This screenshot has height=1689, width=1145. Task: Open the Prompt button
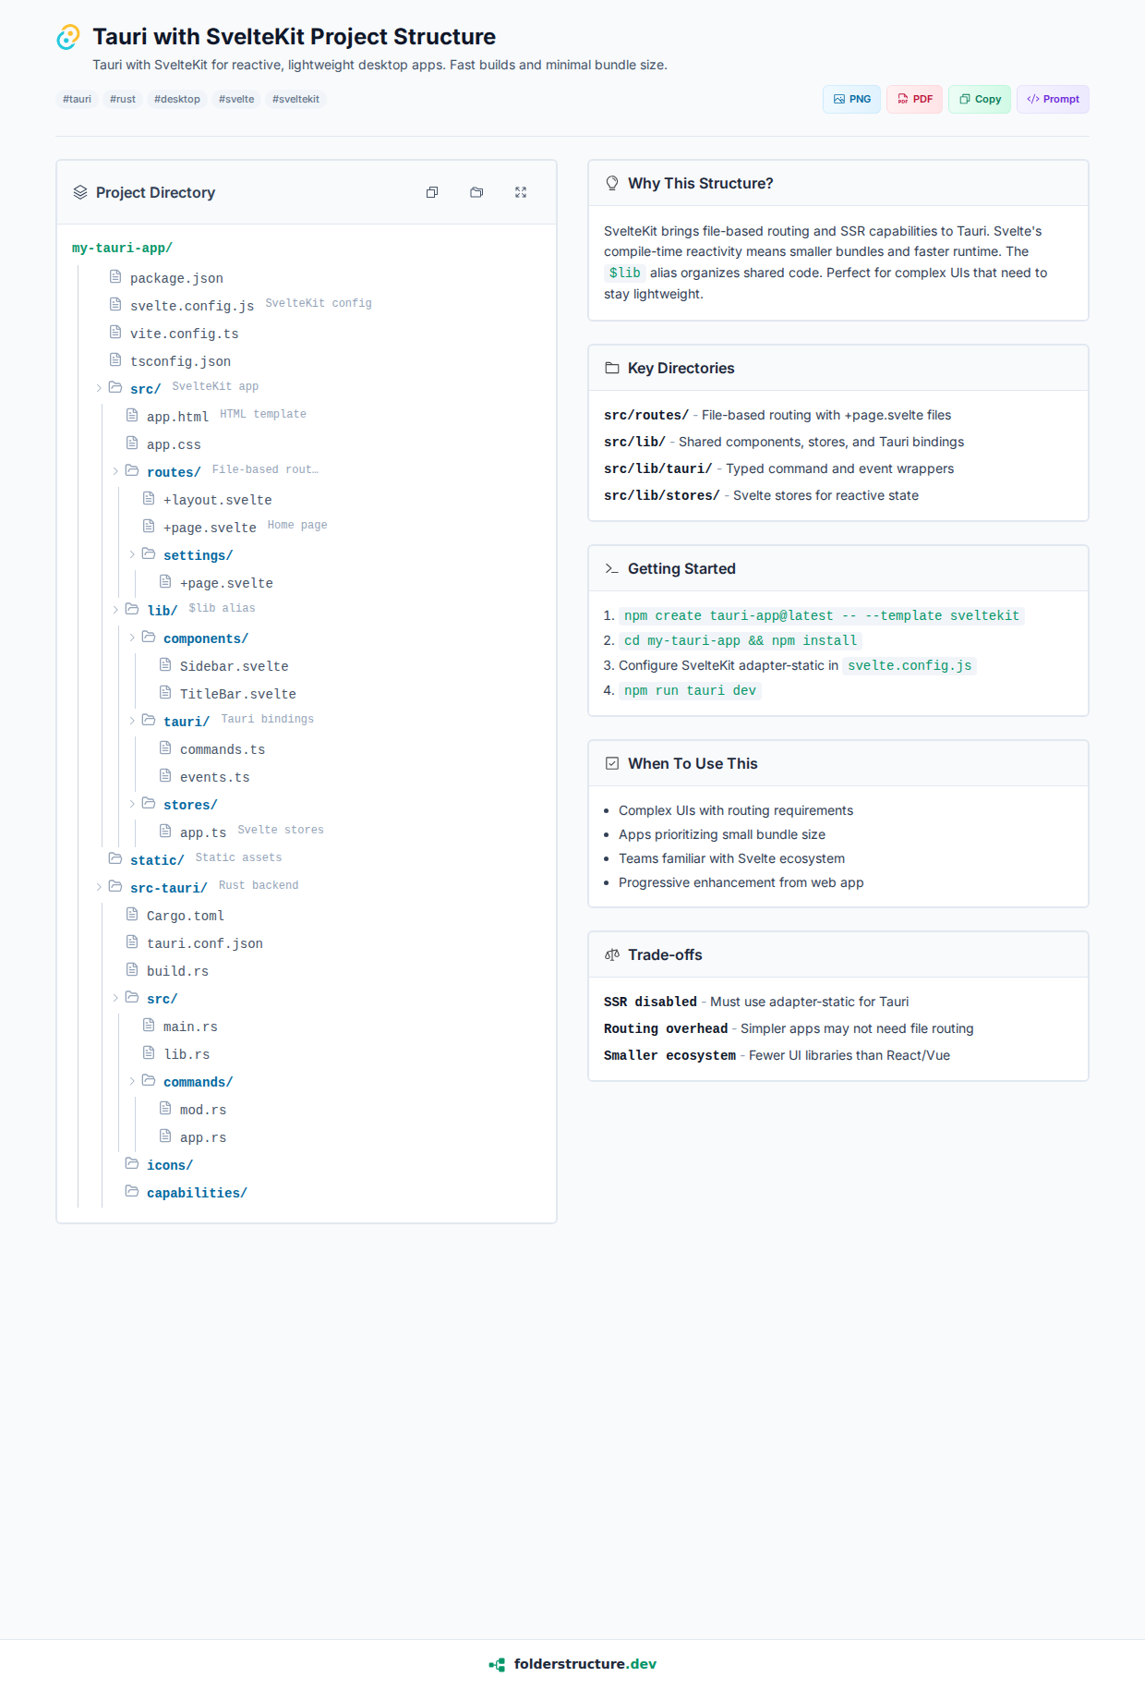(1053, 99)
